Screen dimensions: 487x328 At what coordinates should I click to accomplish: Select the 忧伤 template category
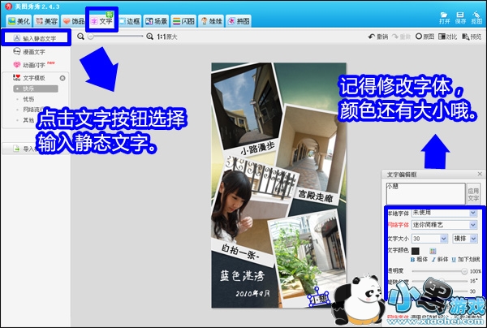(28, 99)
